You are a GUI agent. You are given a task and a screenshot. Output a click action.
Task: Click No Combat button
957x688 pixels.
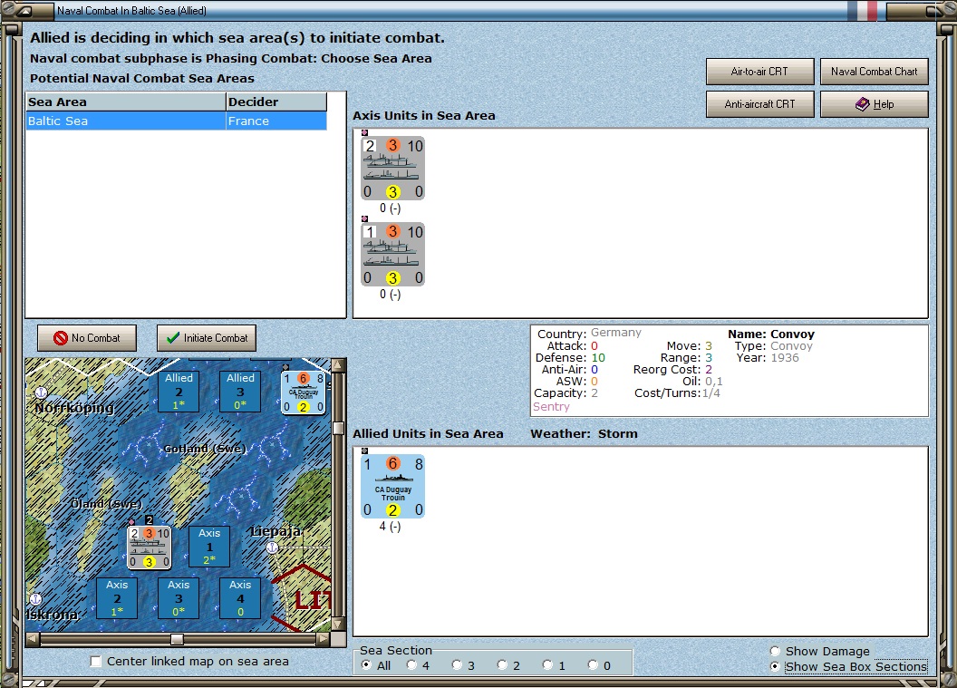point(87,337)
